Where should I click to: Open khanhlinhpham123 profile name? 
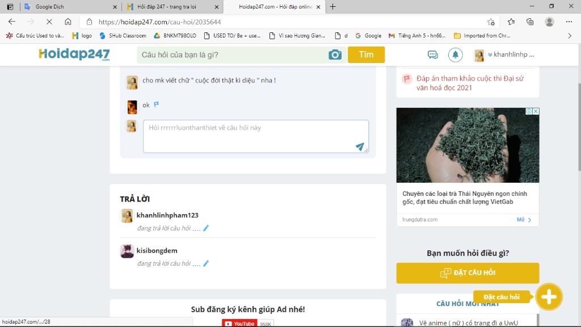167,215
